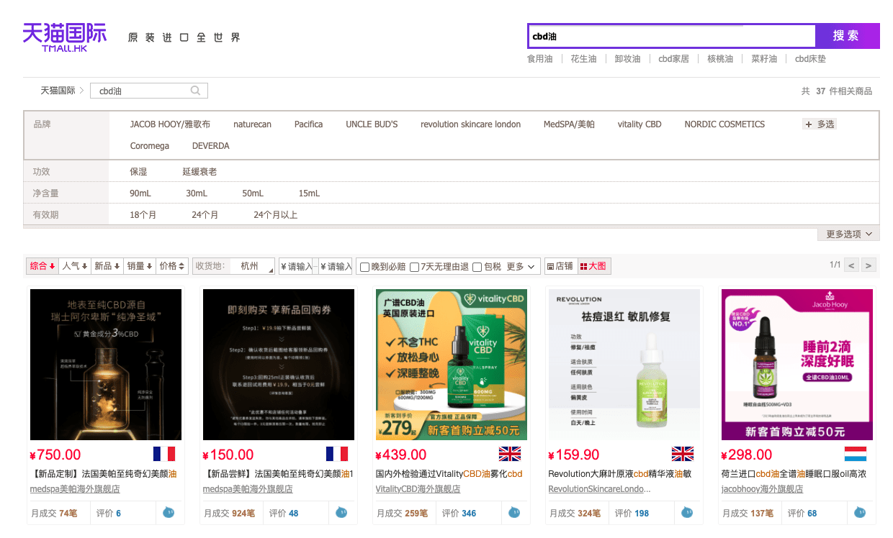Click the magnifier icon in the breadcrumb search box
Image resolution: width=893 pixels, height=538 pixels.
[195, 91]
